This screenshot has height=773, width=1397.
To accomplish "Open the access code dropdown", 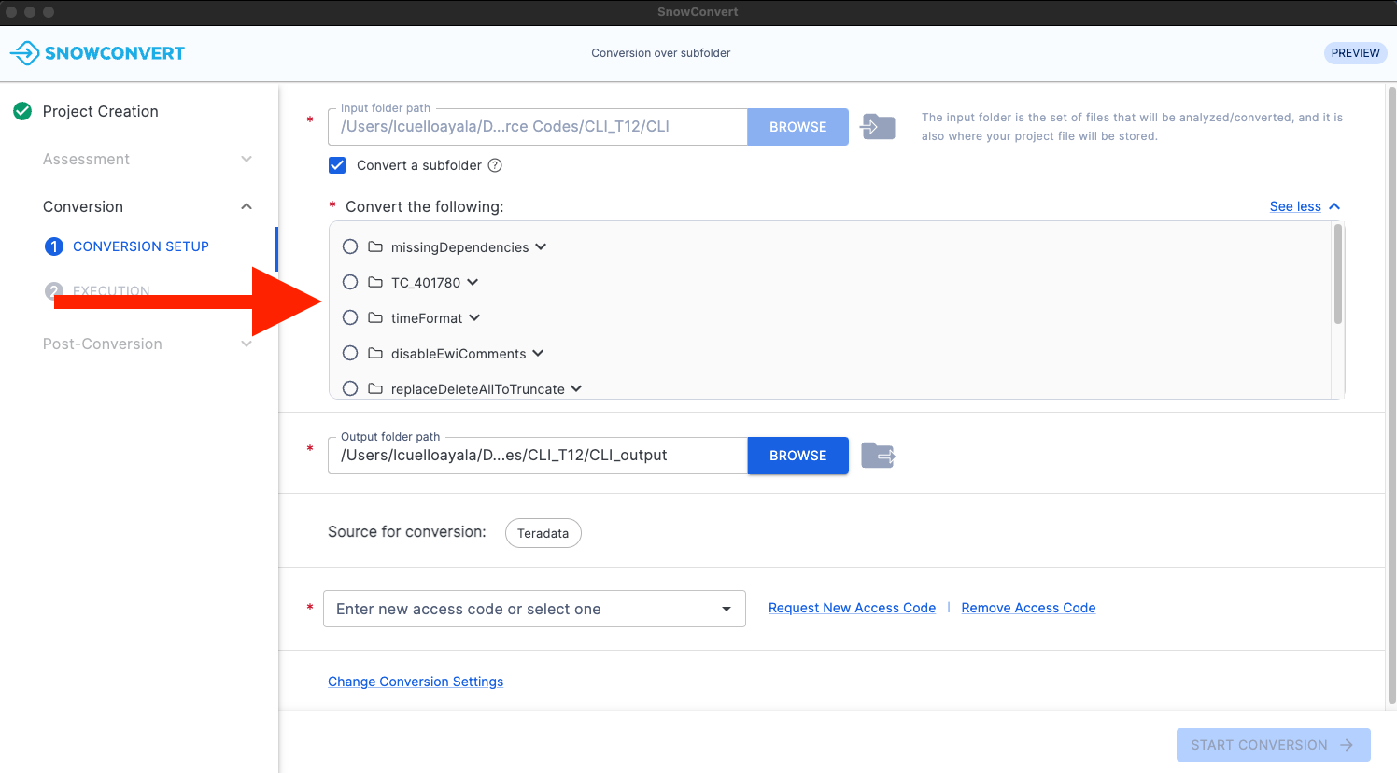I will click(726, 609).
